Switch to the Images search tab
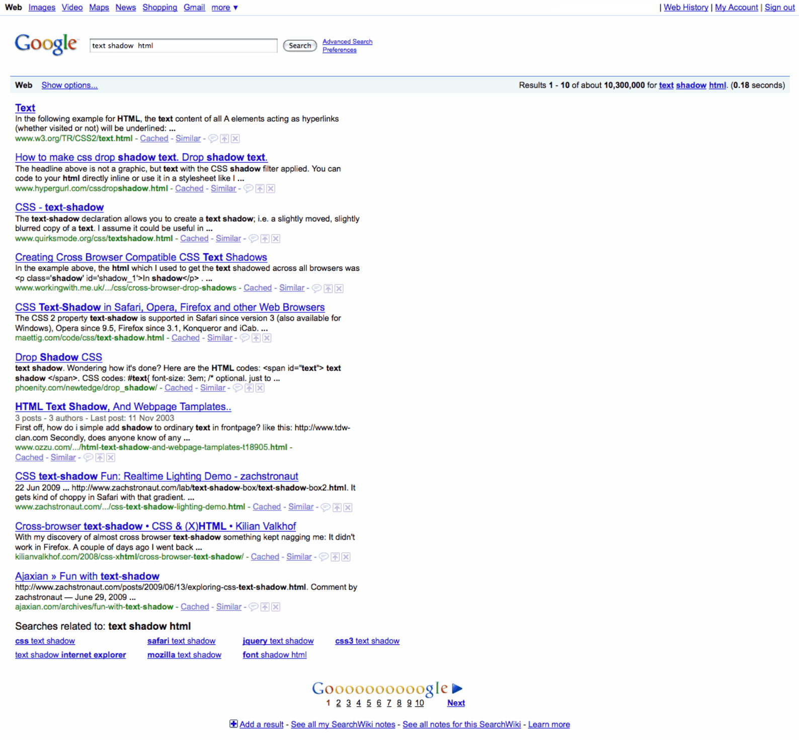The width and height of the screenshot is (799, 740). (x=42, y=8)
